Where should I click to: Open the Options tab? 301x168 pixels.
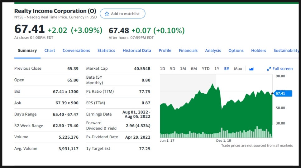tap(236, 51)
